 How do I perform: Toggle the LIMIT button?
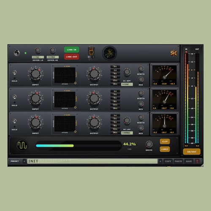point(165,149)
